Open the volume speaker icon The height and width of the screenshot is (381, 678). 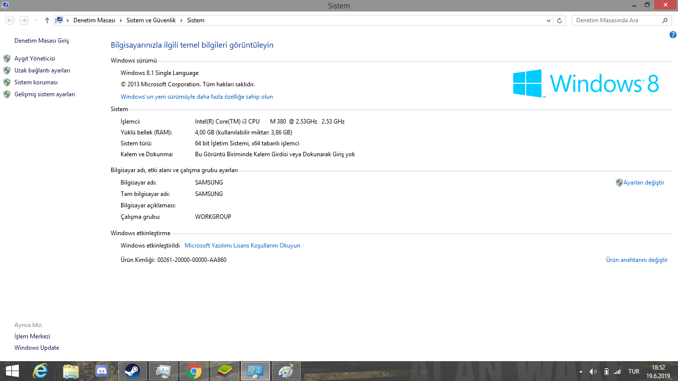pyautogui.click(x=593, y=372)
